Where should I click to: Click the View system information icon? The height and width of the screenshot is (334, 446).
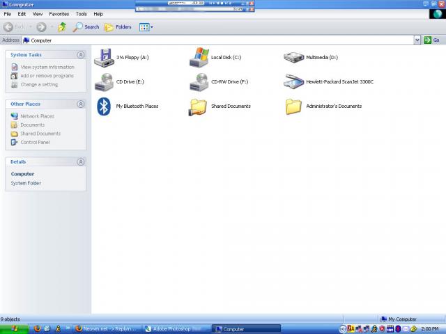pos(14,67)
